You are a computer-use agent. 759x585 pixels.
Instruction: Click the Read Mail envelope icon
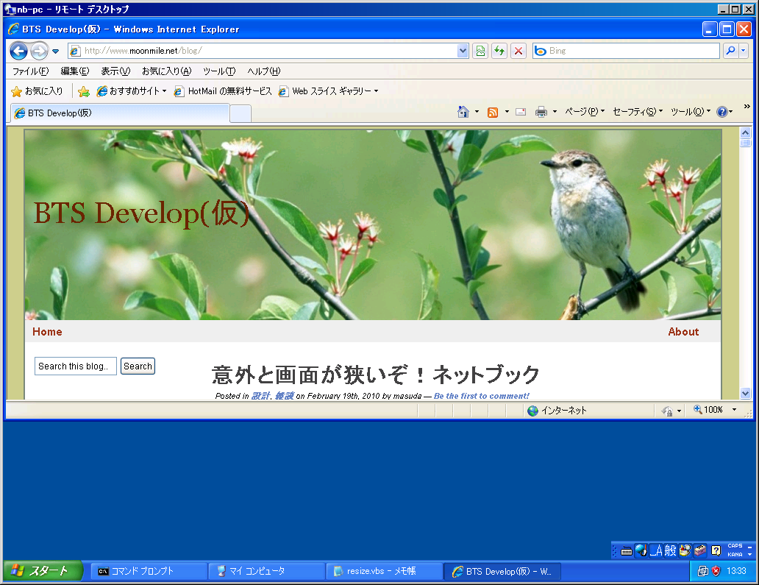[521, 112]
